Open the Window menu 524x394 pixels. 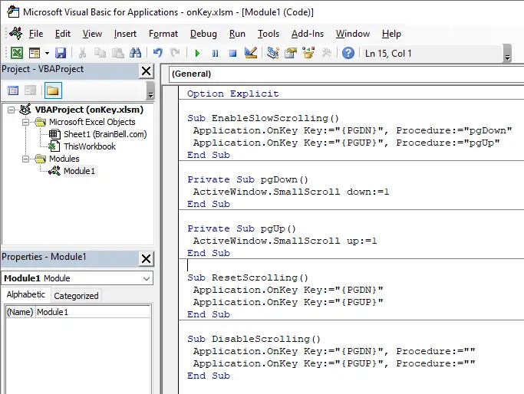(353, 34)
